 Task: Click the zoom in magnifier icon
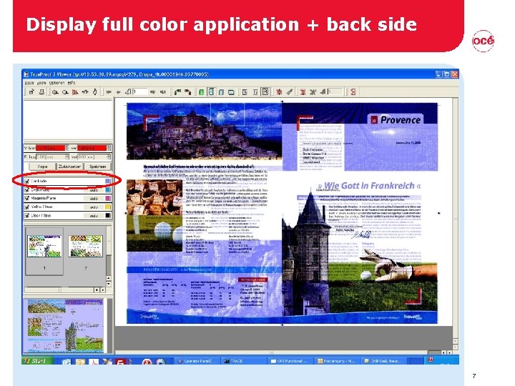tap(55, 92)
